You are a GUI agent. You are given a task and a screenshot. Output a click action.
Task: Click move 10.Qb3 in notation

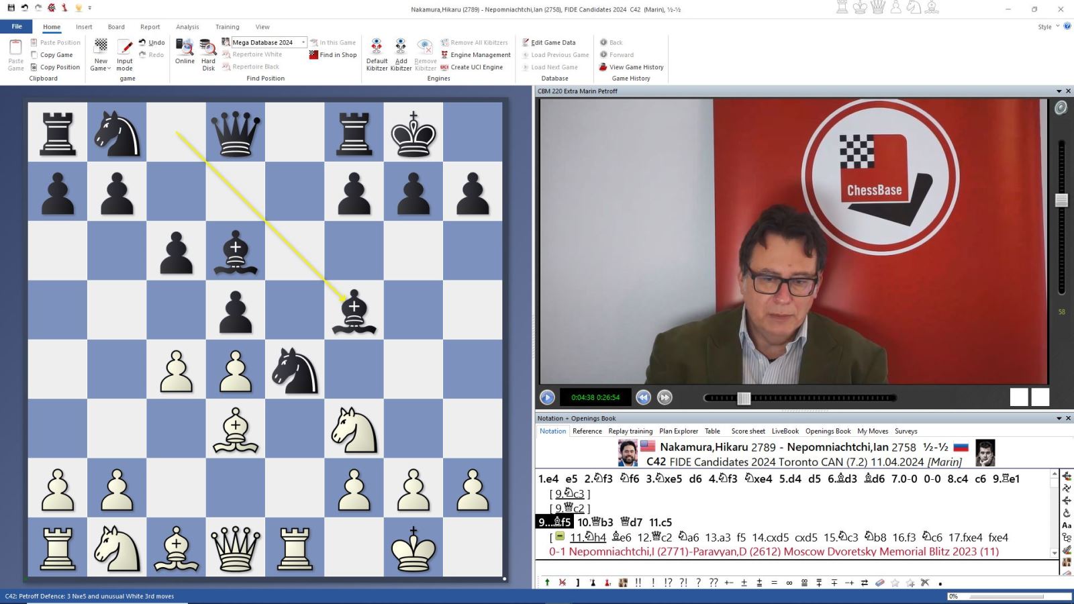(x=595, y=522)
